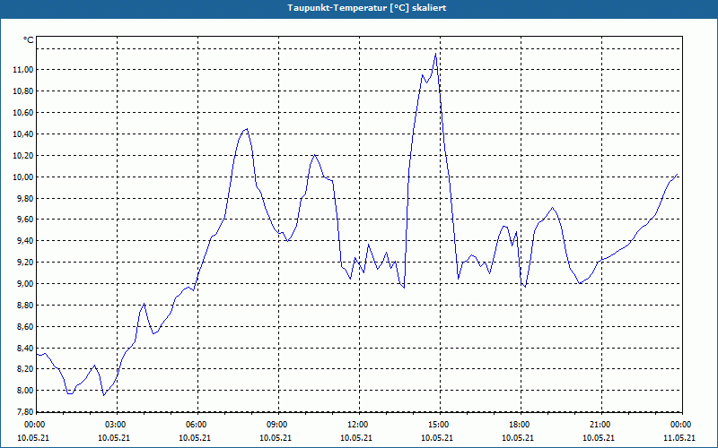Select the 9,20 y-axis value
The image size is (718, 448).
tap(25, 263)
